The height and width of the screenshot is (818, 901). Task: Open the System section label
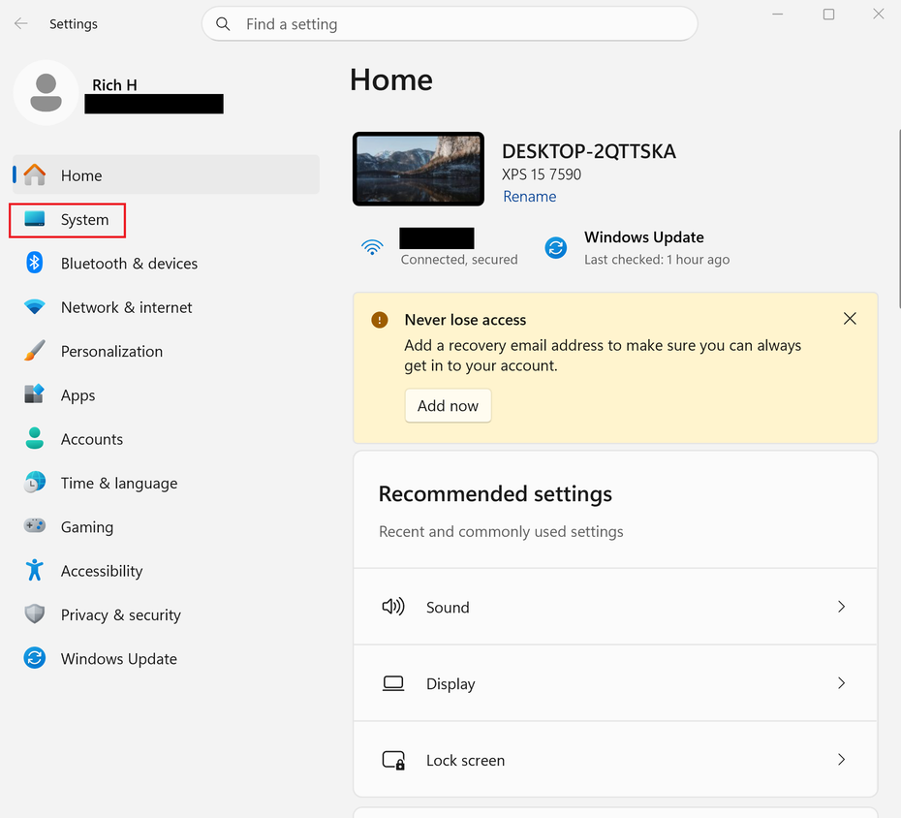[84, 220]
